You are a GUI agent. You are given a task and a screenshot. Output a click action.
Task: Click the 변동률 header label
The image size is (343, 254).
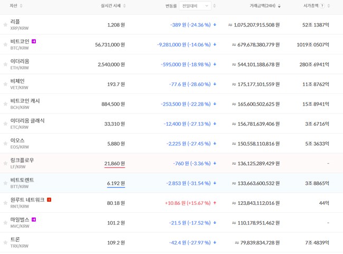[171, 6]
